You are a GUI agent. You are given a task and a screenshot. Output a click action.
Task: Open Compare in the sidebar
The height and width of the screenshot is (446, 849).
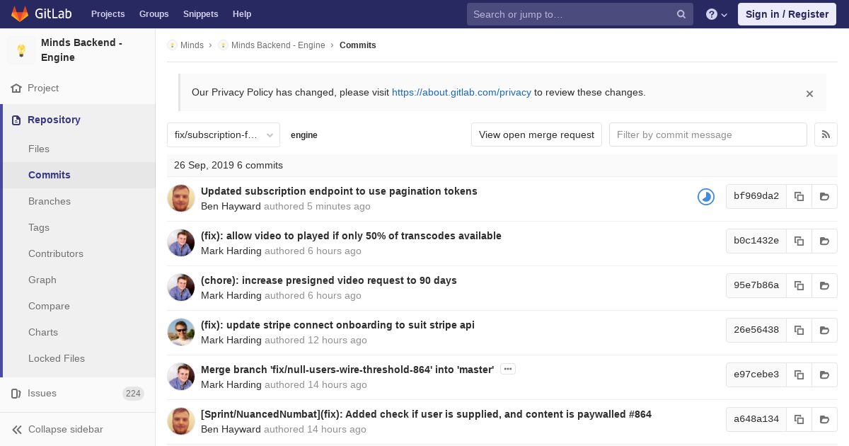pos(49,306)
